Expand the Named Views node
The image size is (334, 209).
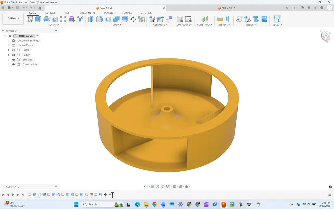(x=9, y=45)
